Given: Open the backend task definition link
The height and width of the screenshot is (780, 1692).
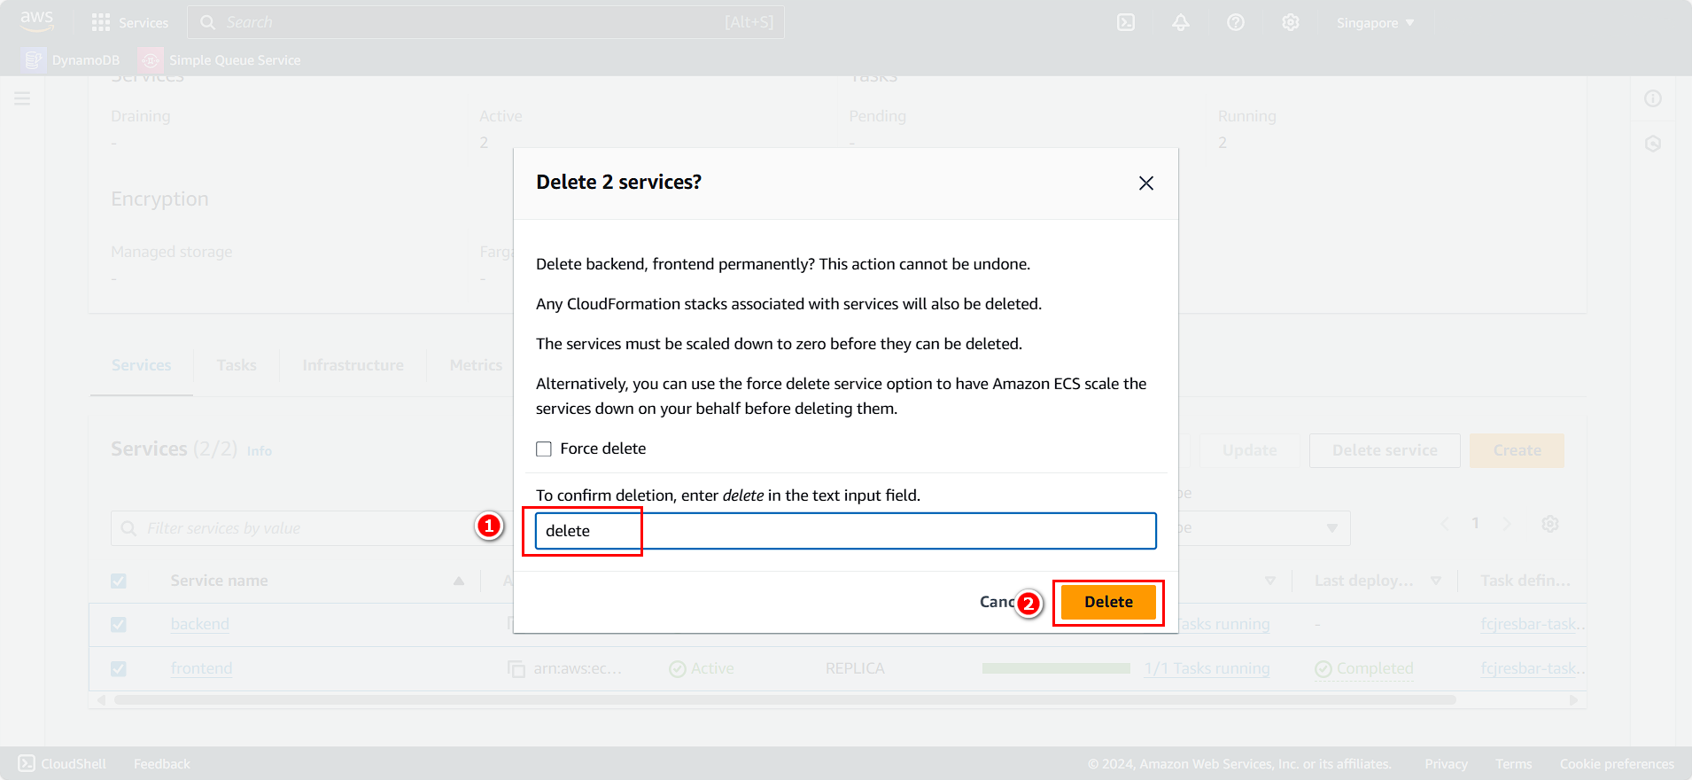Looking at the screenshot, I should tap(1532, 624).
